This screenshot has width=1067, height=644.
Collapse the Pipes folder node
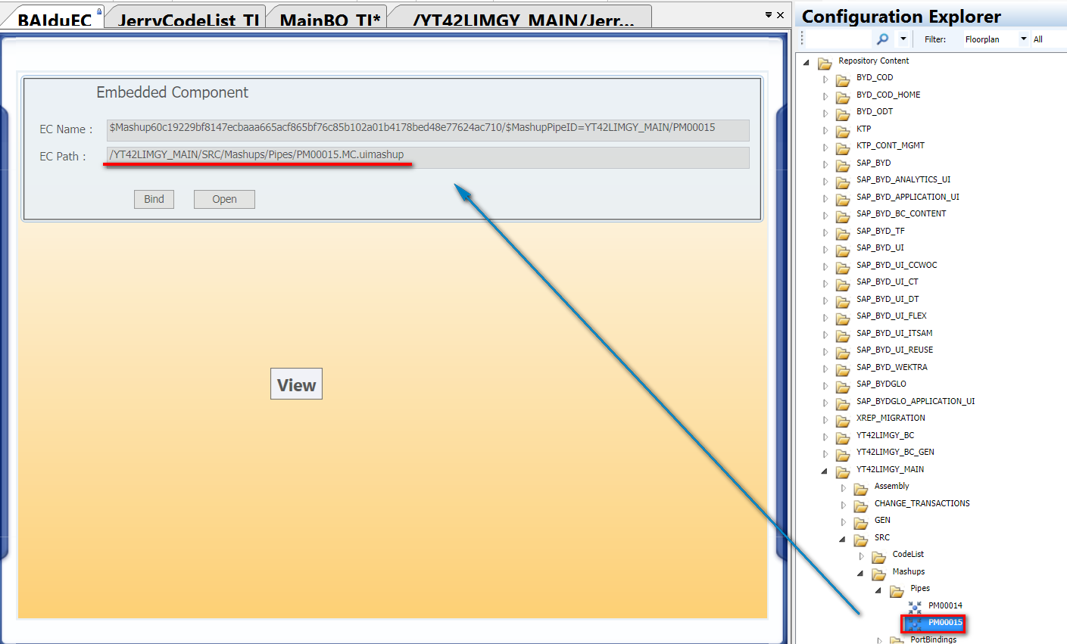[878, 590]
